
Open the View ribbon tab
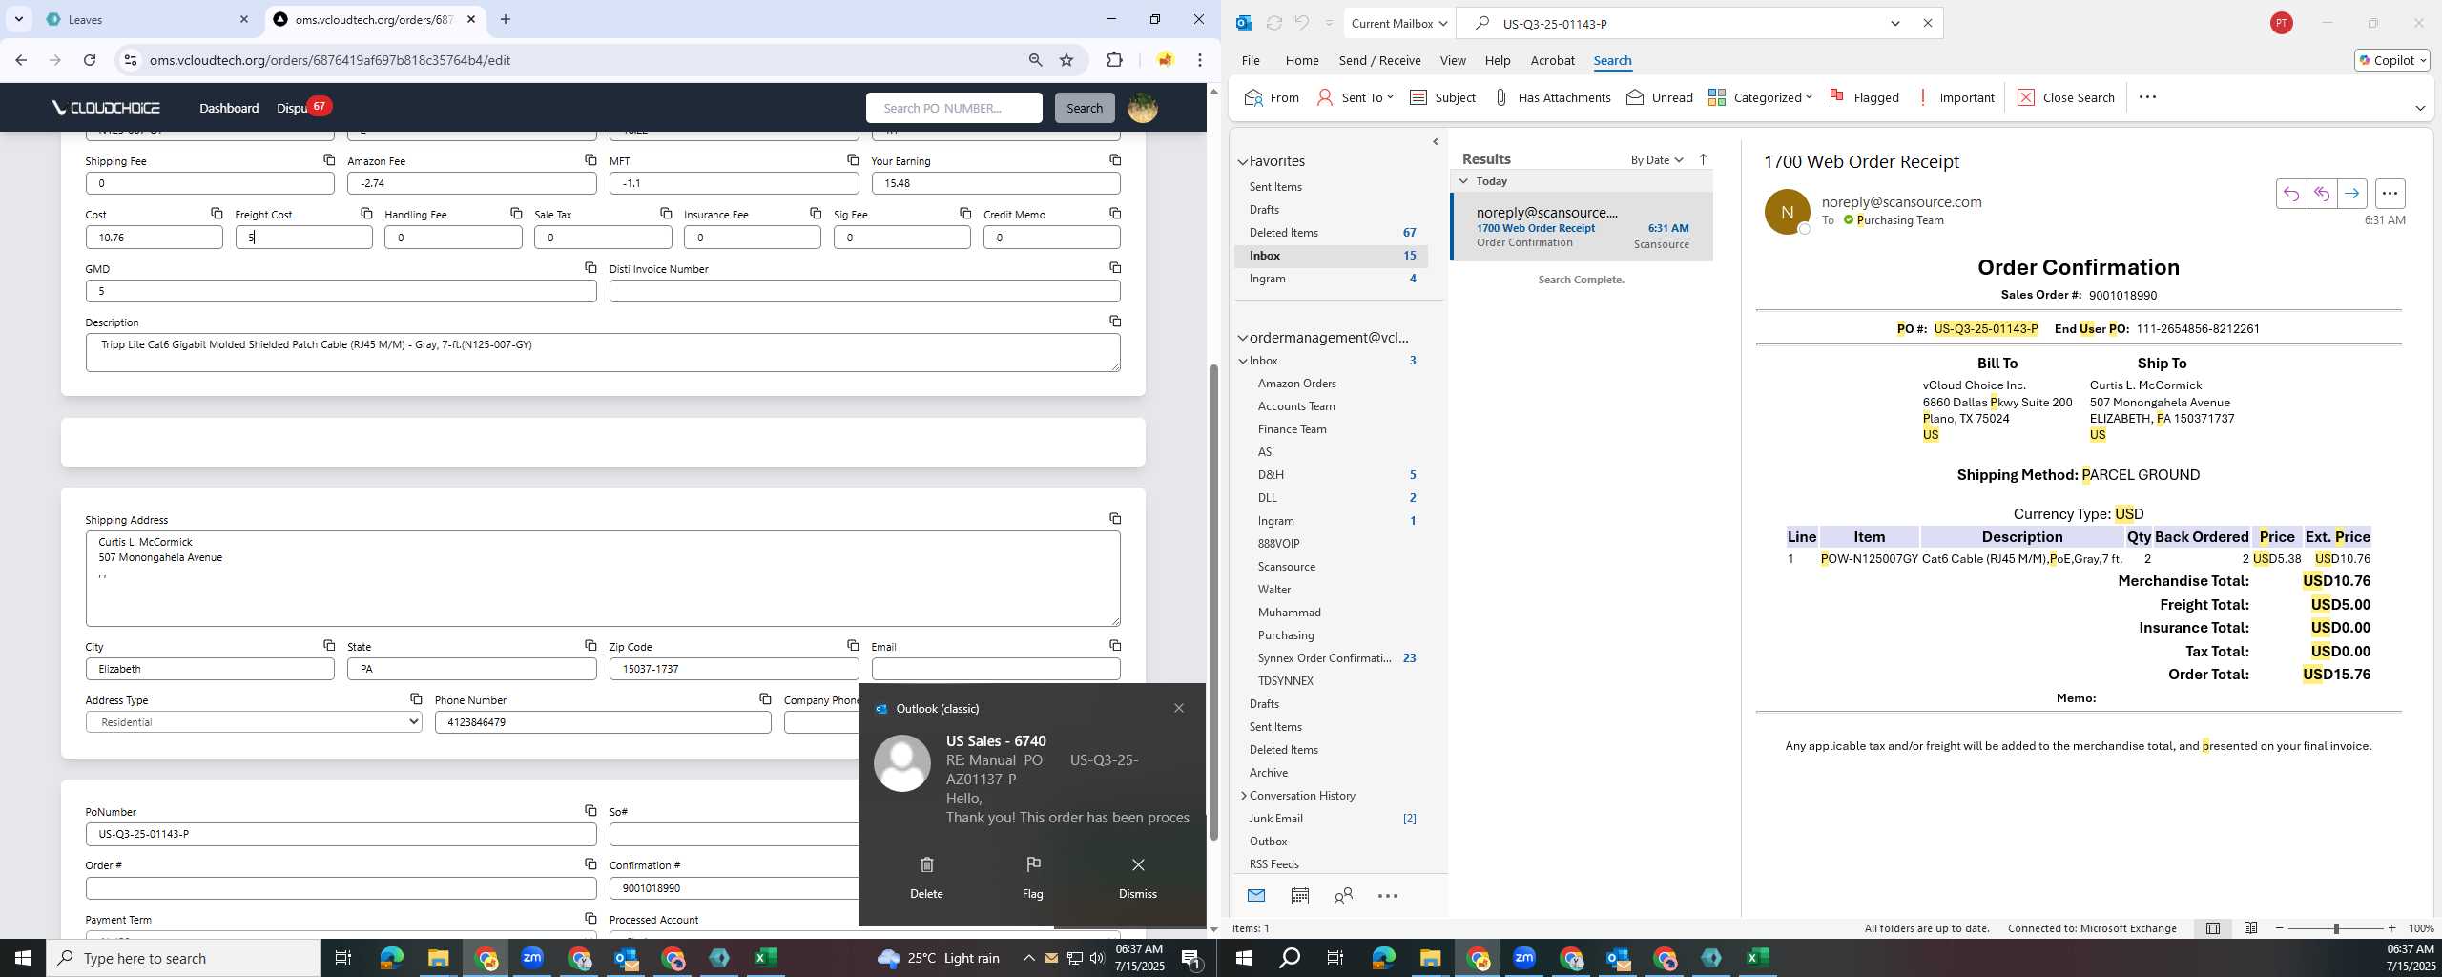point(1452,60)
